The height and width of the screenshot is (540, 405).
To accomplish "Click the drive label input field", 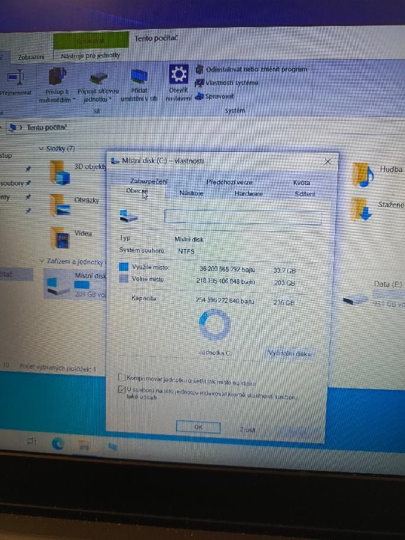I will pyautogui.click(x=243, y=217).
